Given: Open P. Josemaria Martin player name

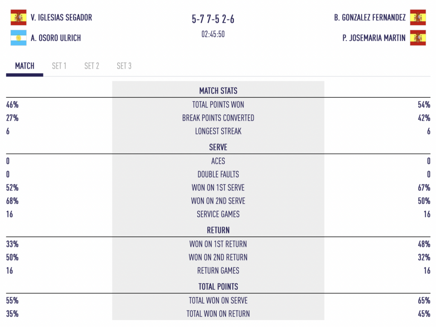Looking at the screenshot, I should tap(374, 38).
